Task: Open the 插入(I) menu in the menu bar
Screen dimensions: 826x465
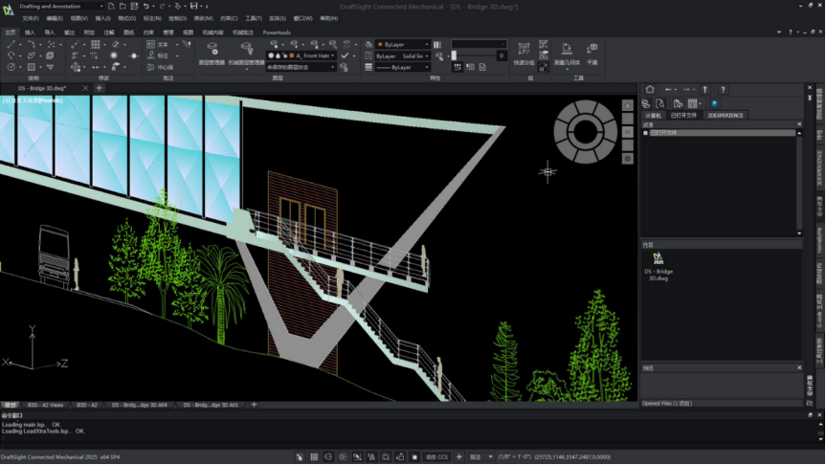Action: [x=102, y=18]
